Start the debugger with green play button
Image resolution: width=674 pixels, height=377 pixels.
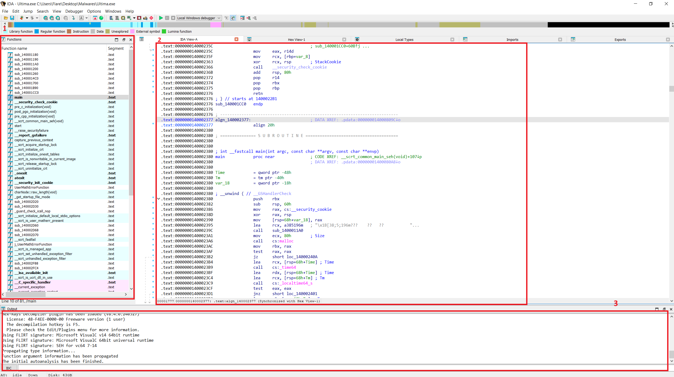161,18
